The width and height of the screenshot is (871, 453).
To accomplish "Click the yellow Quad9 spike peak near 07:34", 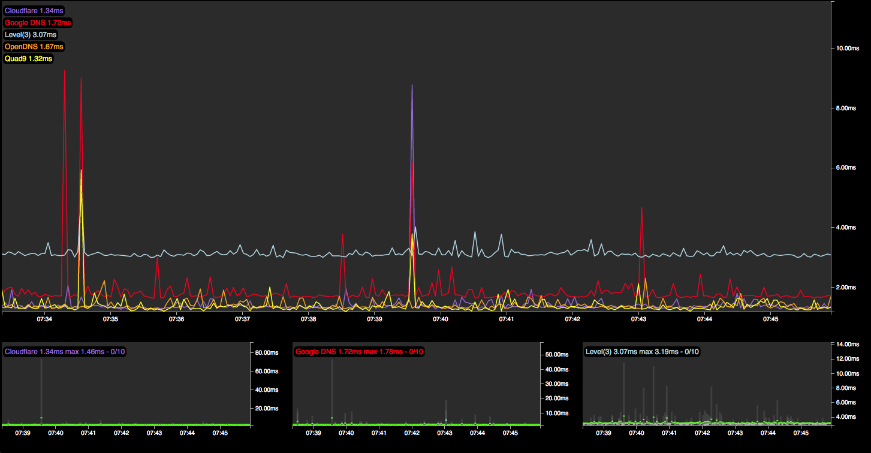I will tap(81, 171).
